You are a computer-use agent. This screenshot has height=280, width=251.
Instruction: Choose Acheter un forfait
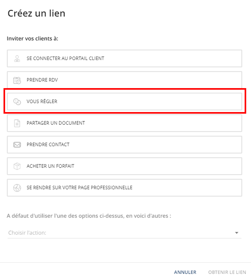coord(124,166)
